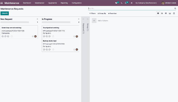The width and height of the screenshot is (178, 102).
Task: Set first star priority on Some keys card
Action: (3, 36)
